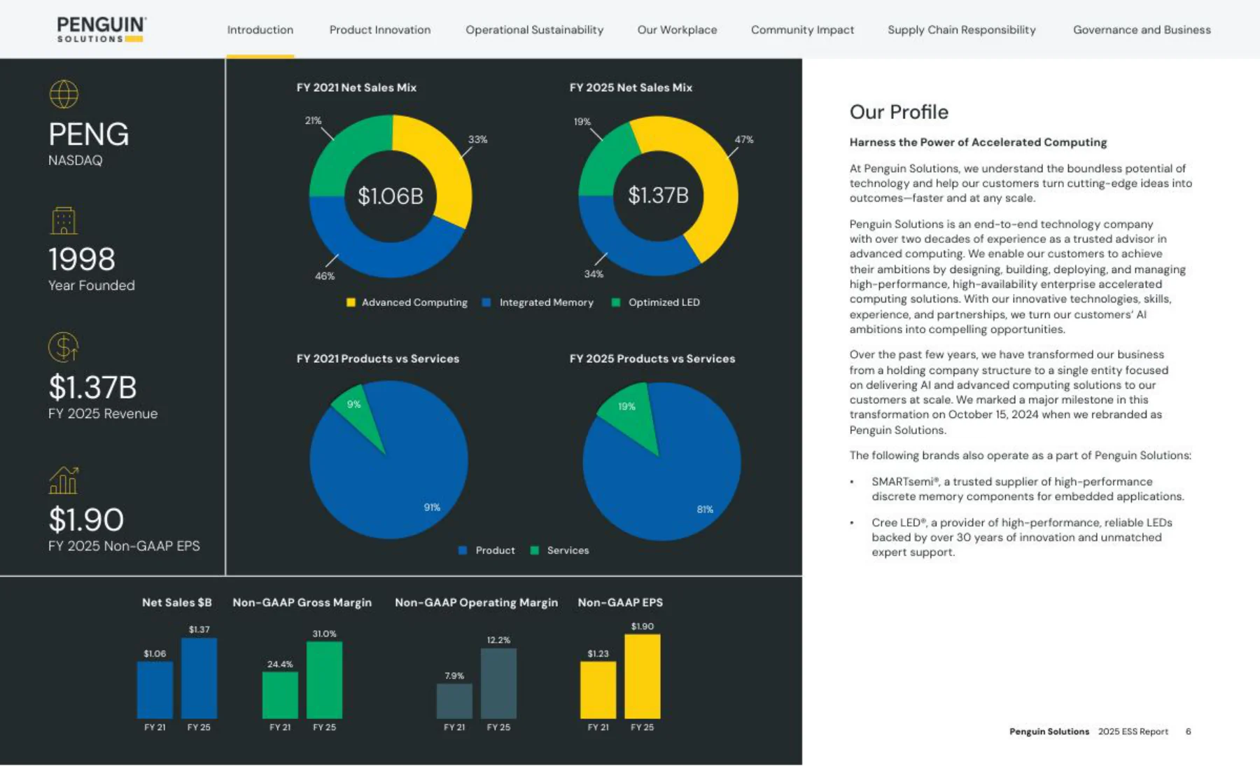Click the yellow Advanced Computing legend swatch
Screen dimensions: 1260x766
[351, 302]
